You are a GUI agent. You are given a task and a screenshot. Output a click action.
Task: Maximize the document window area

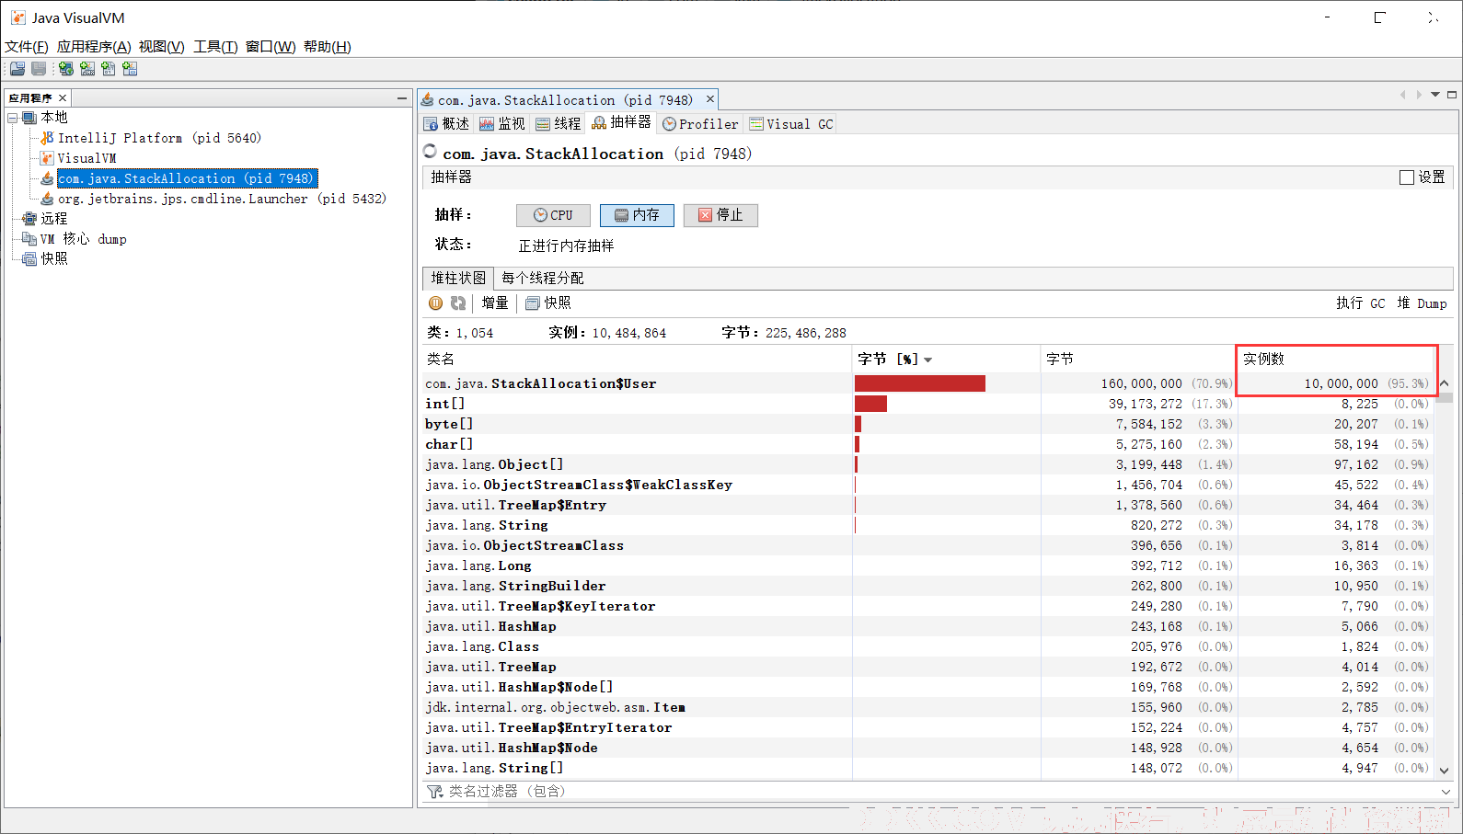click(x=1452, y=95)
